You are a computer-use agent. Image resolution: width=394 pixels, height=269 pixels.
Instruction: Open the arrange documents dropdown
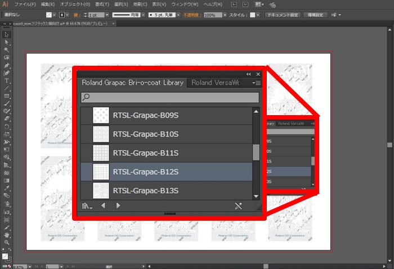[259, 4]
